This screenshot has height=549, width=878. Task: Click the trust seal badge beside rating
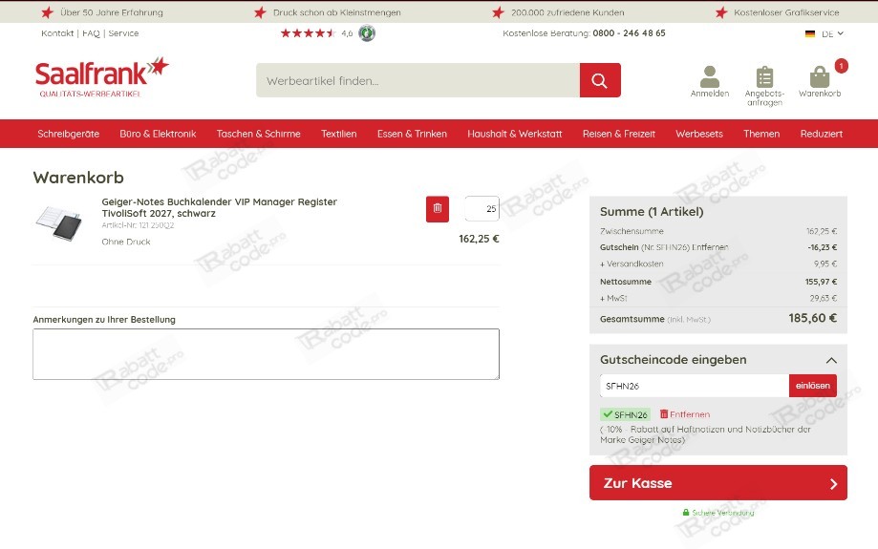367,33
